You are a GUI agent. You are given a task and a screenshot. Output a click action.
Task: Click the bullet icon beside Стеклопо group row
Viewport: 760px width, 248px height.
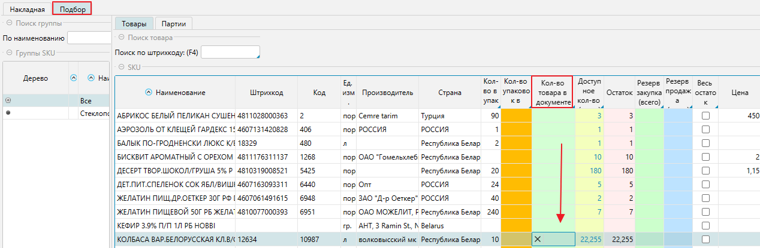(x=8, y=113)
